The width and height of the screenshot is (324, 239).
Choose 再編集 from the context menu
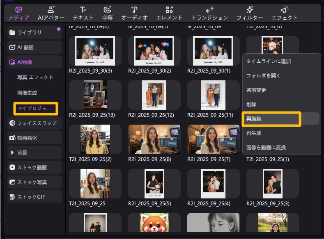(x=271, y=118)
